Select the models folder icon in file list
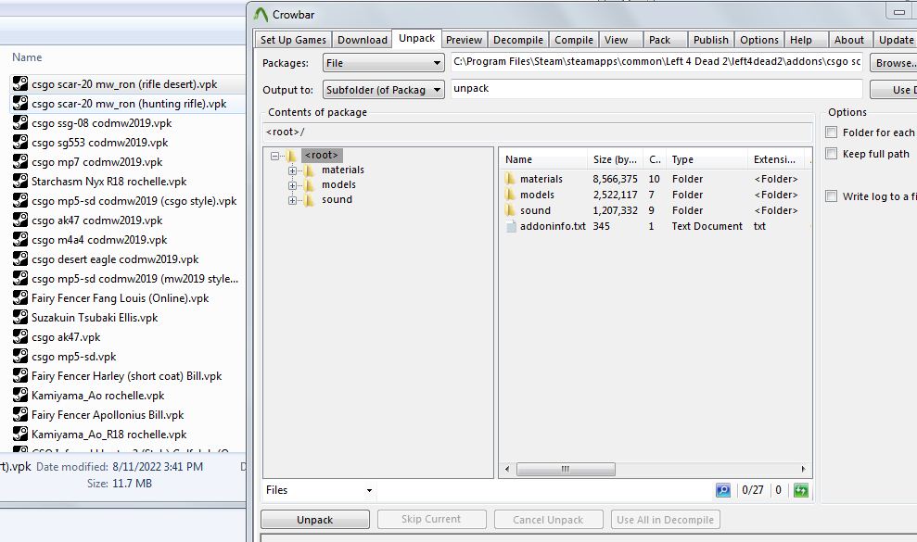917x542 pixels. pyautogui.click(x=510, y=195)
